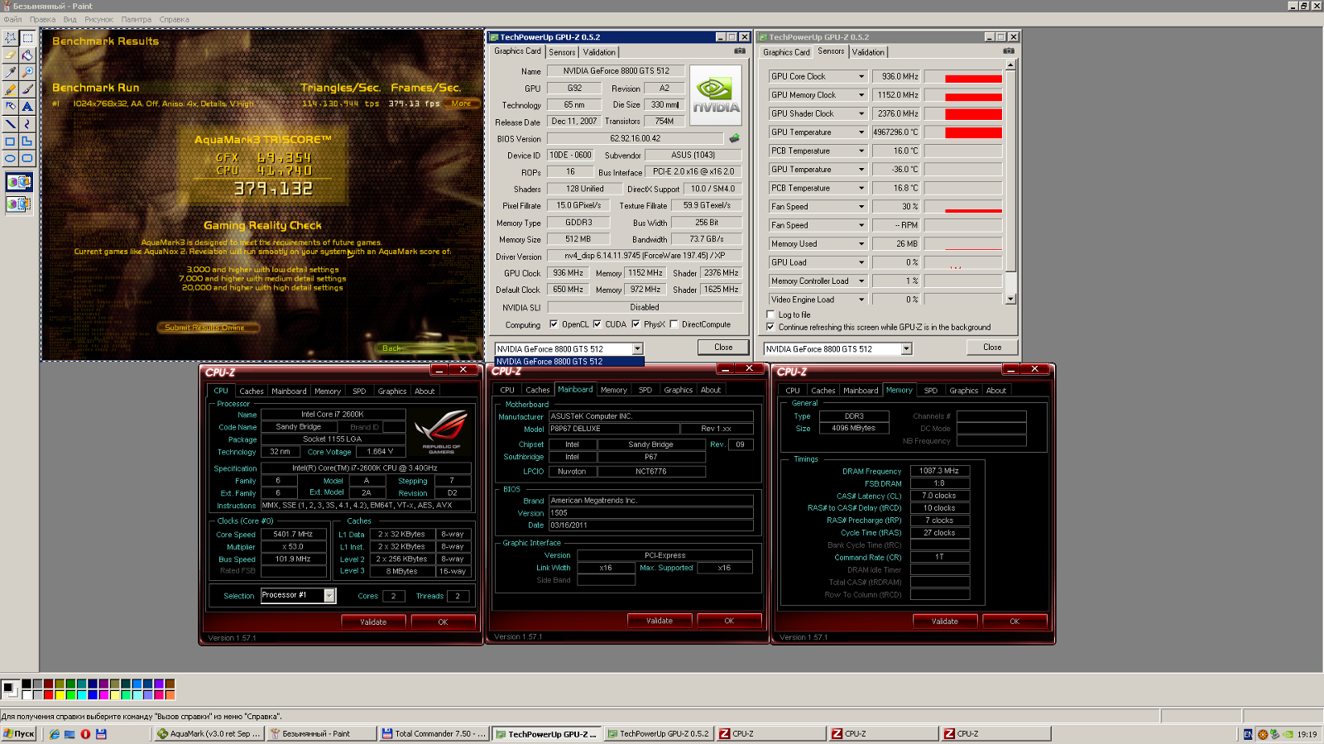1324x744 pixels.
Task: Open Caches tab in the CPU-Z CPU window
Action: click(252, 391)
